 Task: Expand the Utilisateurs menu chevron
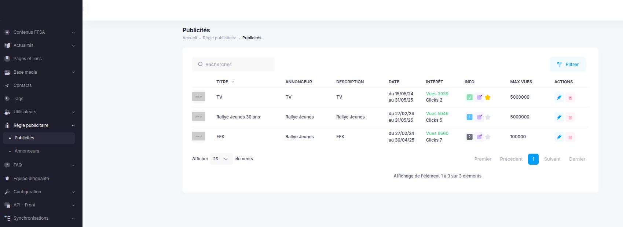(x=73, y=112)
